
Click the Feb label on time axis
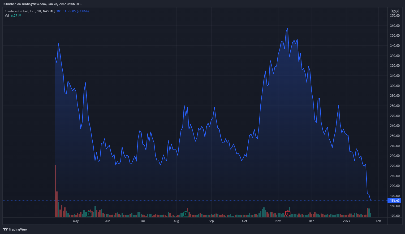(378, 221)
